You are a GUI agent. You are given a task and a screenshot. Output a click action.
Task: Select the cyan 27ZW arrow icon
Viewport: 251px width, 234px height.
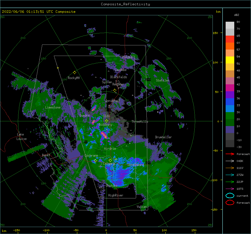[x=230, y=175]
